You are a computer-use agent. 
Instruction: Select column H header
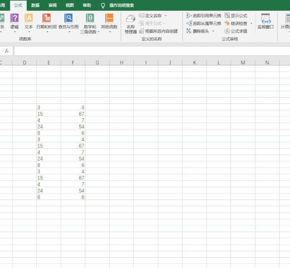click(122, 63)
